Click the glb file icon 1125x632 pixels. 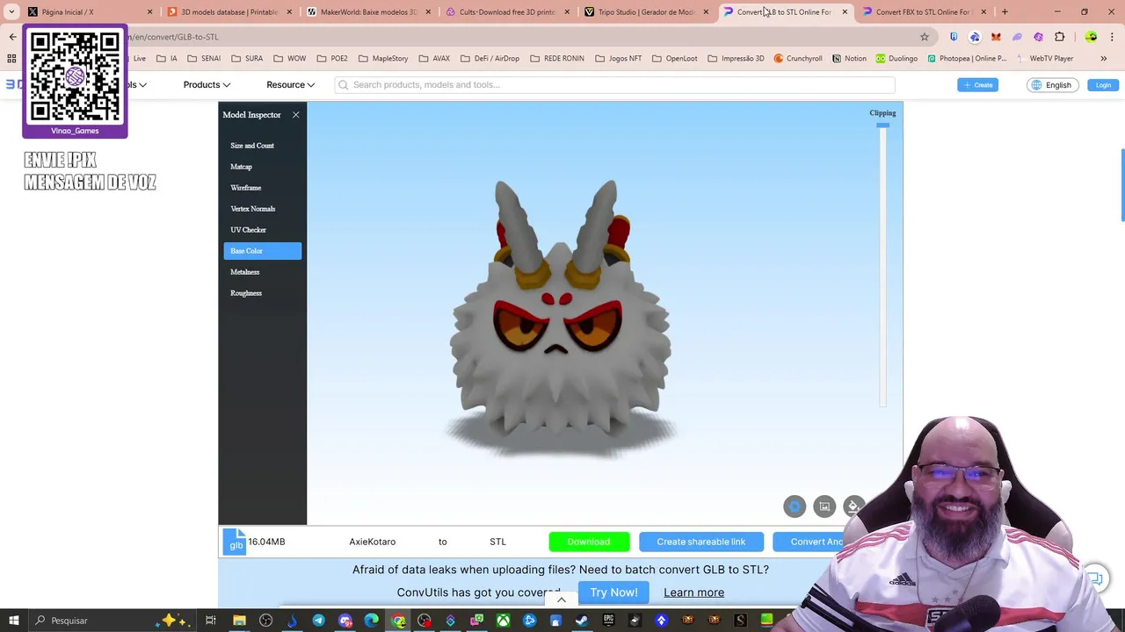[x=236, y=542]
